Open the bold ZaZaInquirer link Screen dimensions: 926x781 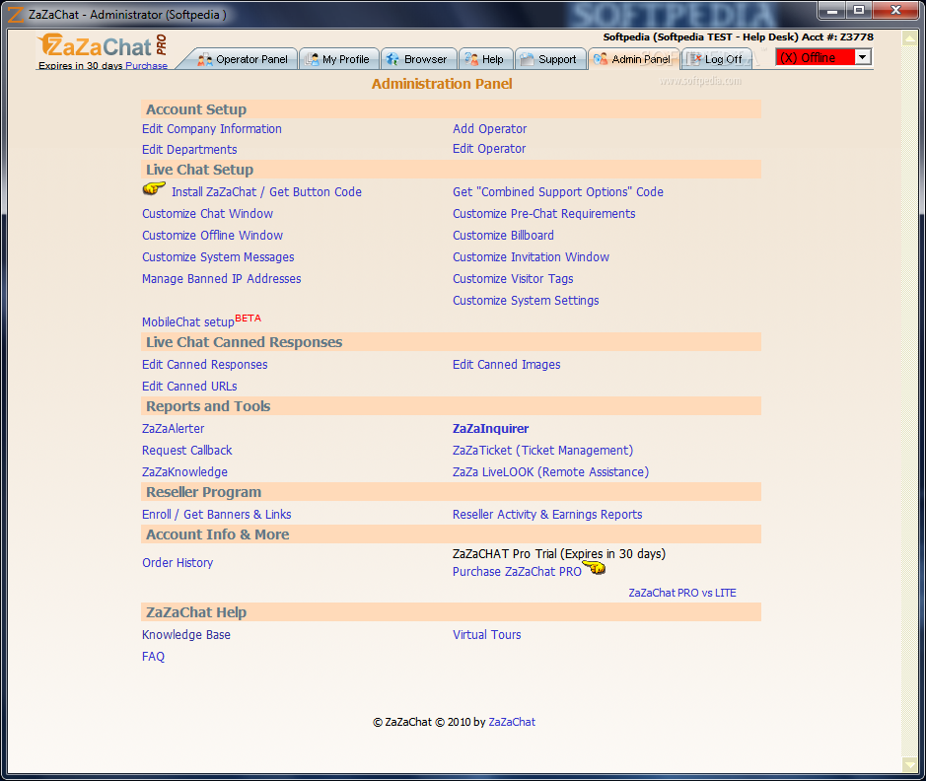click(490, 429)
